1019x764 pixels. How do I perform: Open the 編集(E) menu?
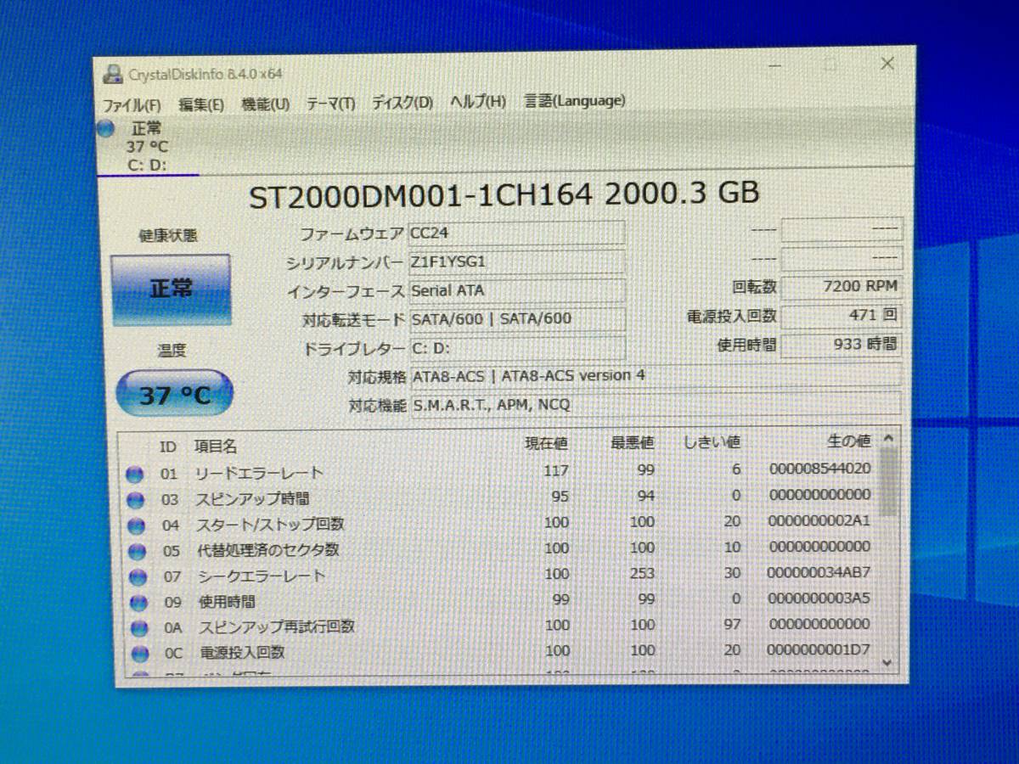coord(201,104)
